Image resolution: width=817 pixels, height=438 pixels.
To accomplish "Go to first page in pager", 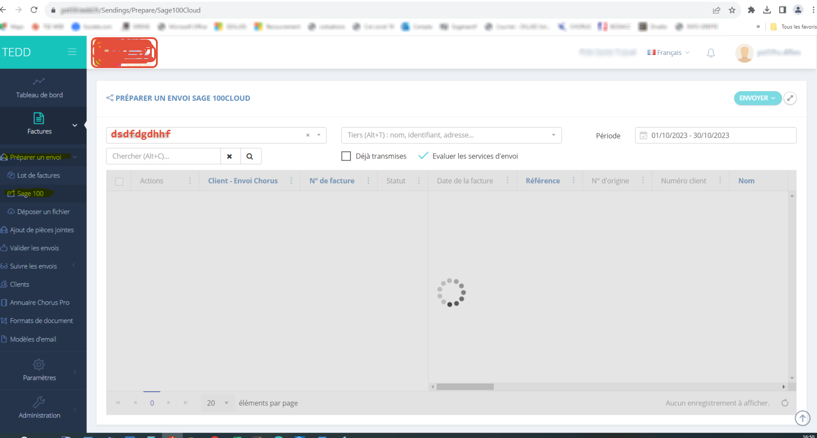I will [x=118, y=403].
